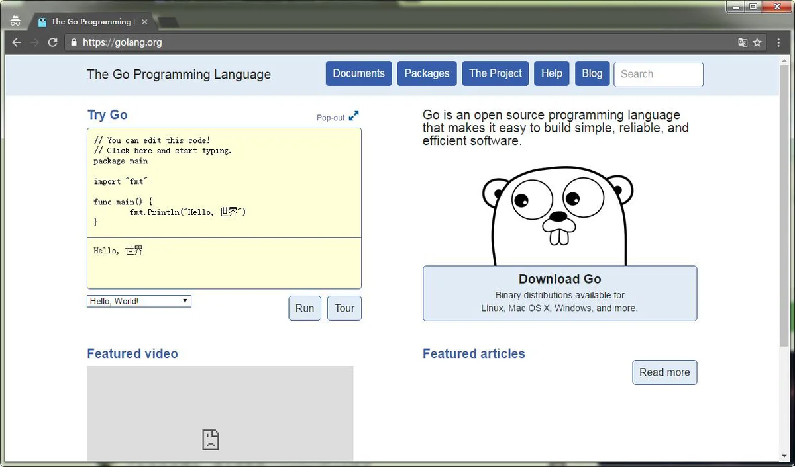The image size is (795, 467).
Task: Click the Download Go box
Action: (560, 294)
